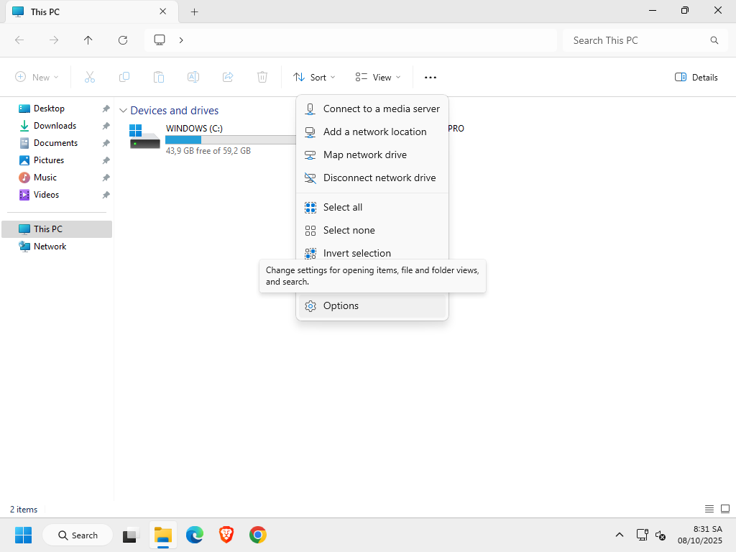Choose Map network drive from menu
This screenshot has width=736, height=552.
364,155
